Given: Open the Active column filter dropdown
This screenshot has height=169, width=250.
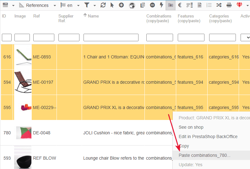Looking at the screenshot, I should tap(245, 37).
